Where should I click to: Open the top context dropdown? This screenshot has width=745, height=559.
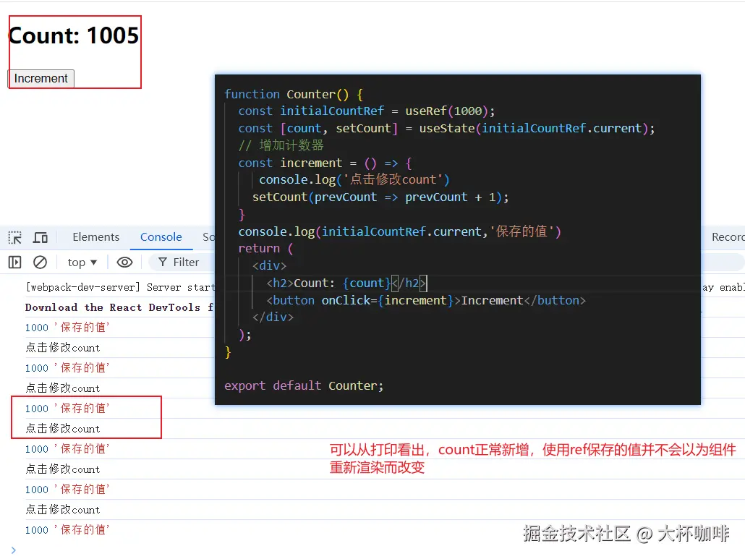tap(82, 263)
